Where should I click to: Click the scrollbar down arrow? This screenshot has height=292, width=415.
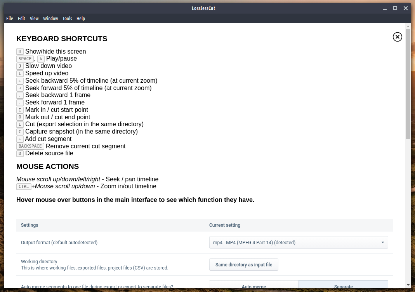click(408, 285)
